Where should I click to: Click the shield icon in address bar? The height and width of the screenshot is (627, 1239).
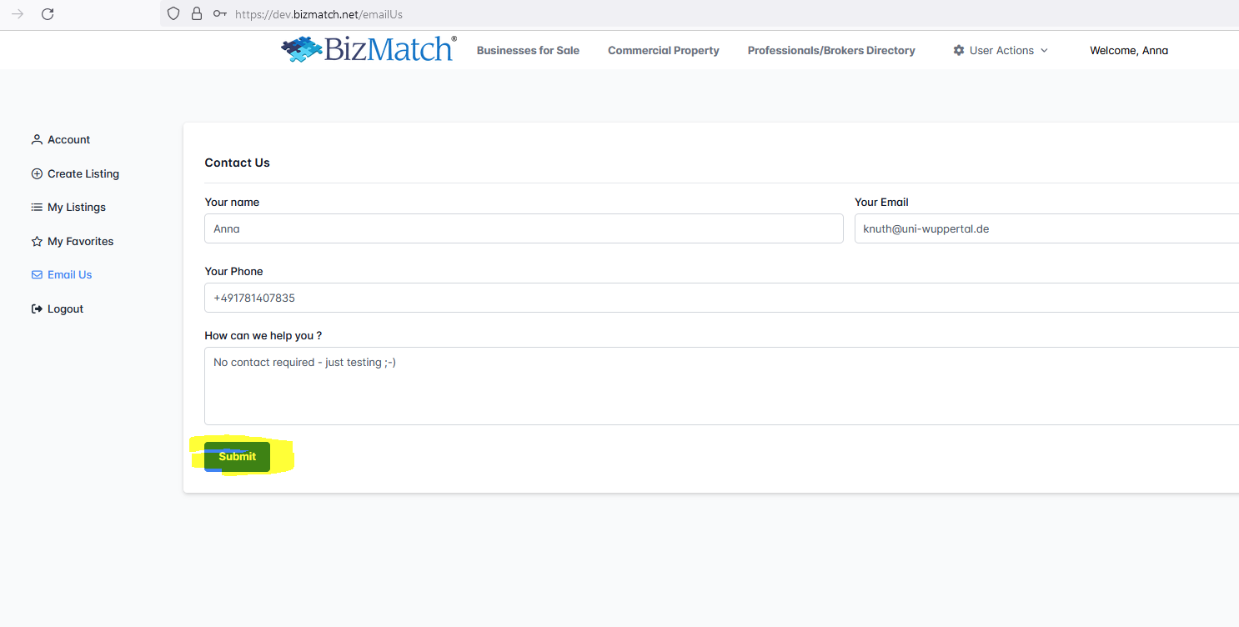[173, 14]
